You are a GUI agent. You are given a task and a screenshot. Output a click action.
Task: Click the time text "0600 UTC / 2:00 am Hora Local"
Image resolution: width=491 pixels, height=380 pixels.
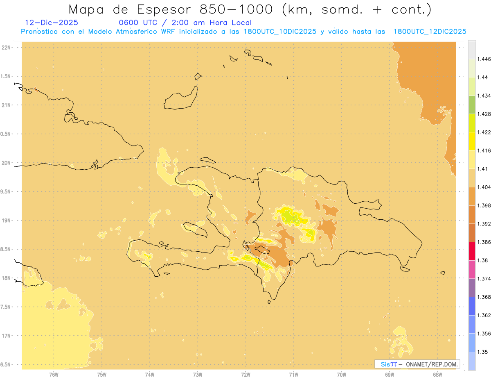click(x=185, y=23)
